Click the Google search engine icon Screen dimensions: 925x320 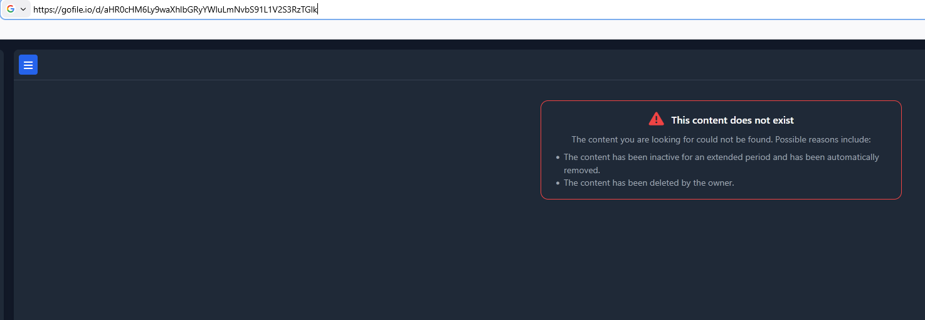[11, 9]
